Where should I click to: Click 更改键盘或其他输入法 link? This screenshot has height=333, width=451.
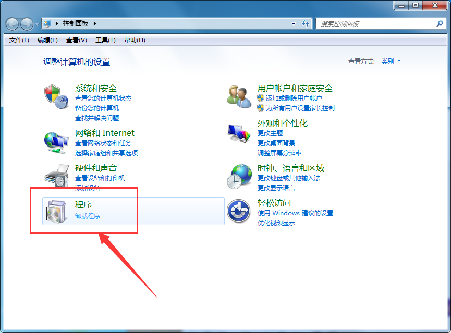coord(289,178)
